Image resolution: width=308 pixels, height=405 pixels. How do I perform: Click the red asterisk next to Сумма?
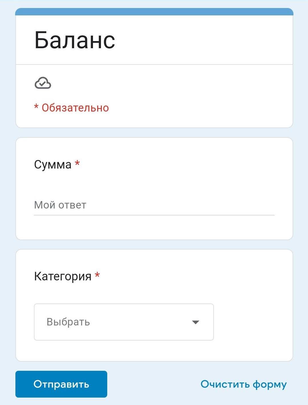point(77,163)
